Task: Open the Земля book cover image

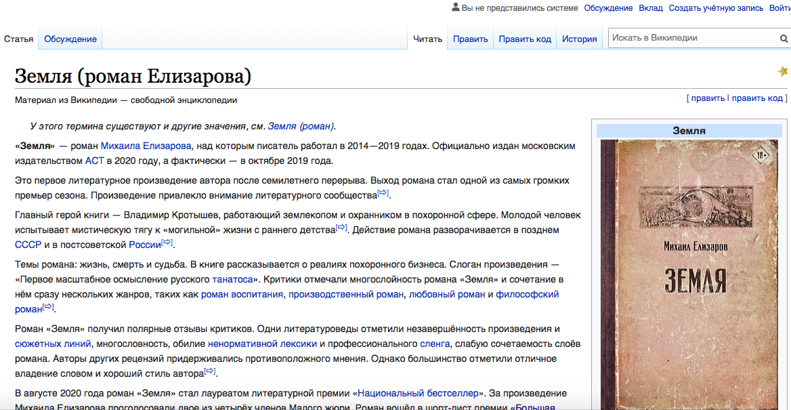Action: coord(690,274)
